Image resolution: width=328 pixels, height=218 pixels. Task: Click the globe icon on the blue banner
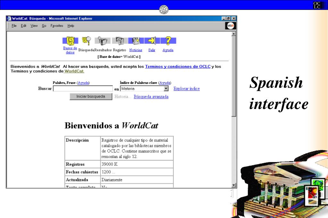pyautogui.click(x=164, y=9)
